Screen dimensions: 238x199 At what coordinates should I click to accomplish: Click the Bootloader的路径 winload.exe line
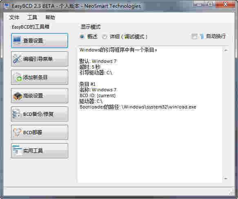[x=138, y=107]
